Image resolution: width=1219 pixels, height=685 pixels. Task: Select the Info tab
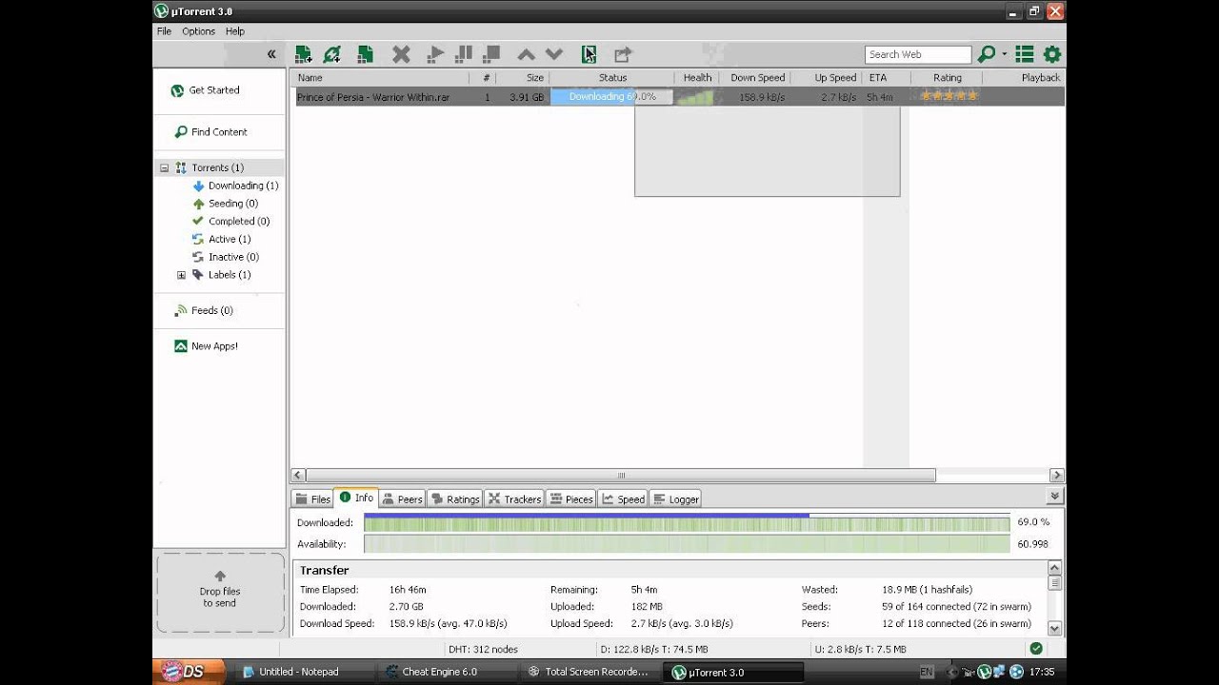356,498
